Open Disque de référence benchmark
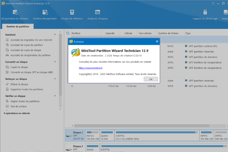This screenshot has width=228, height=152. [x=72, y=14]
